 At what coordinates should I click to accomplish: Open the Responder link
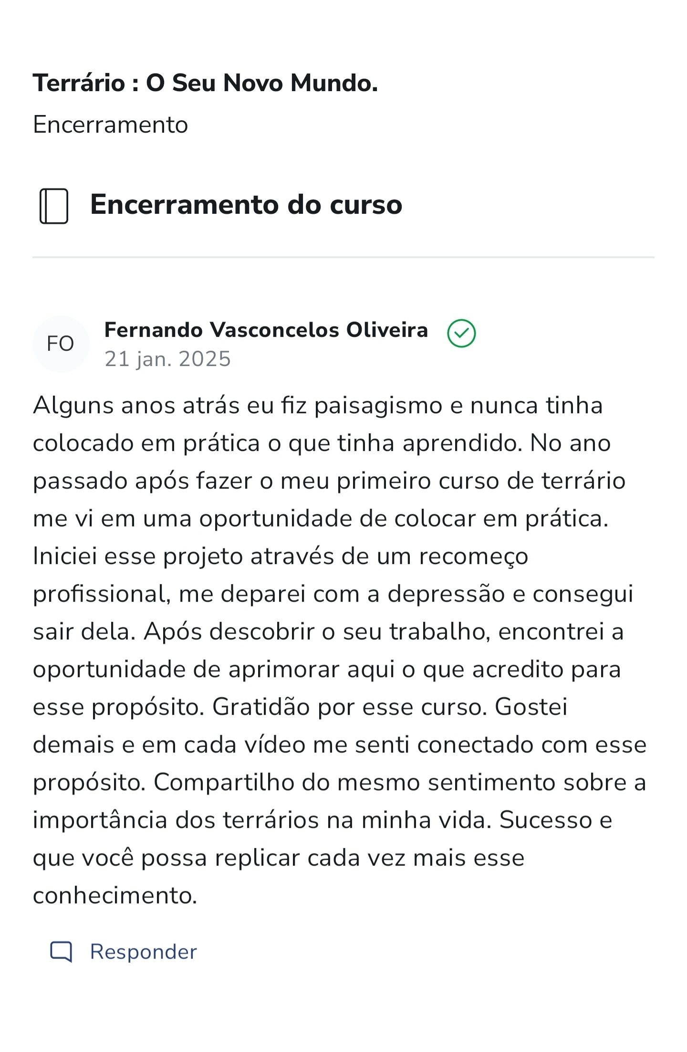tap(143, 952)
